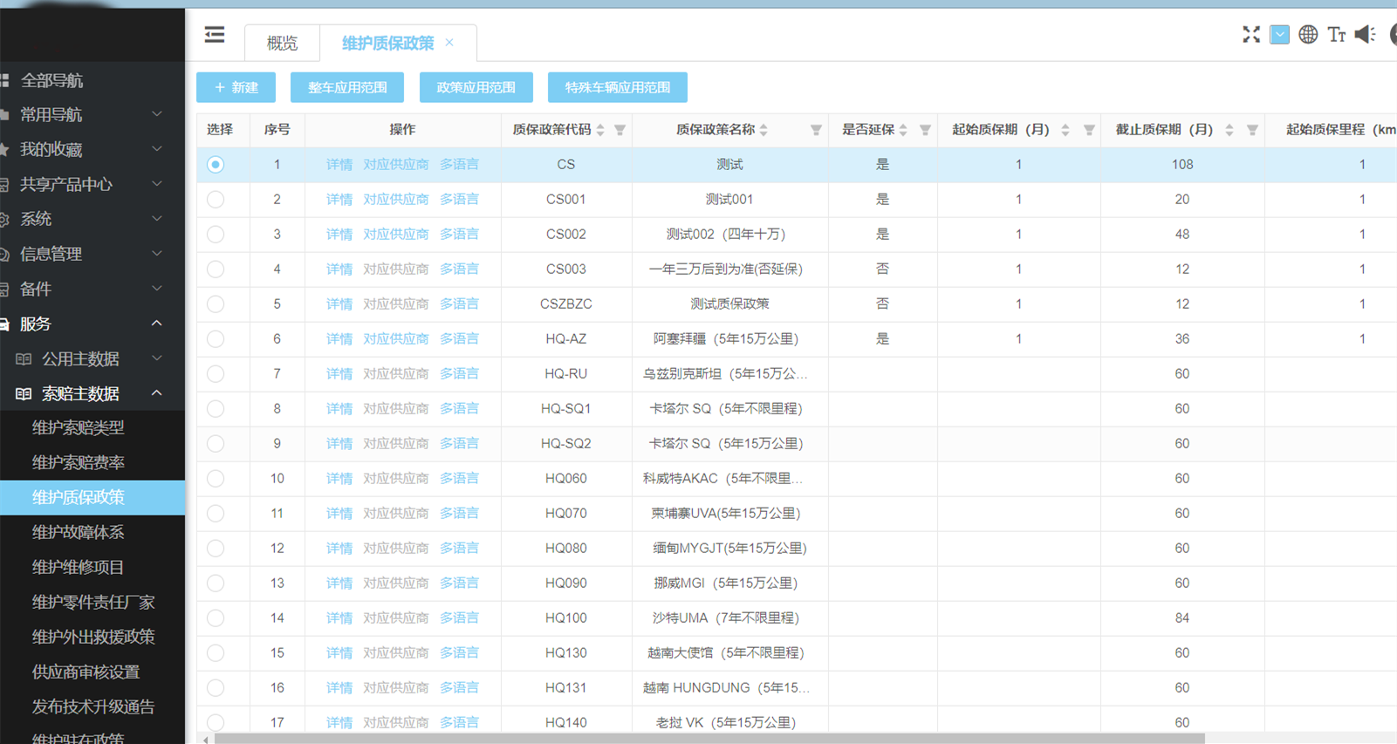Viewport: 1397px width, 744px height.
Task: Open 详情 link for row HQ130
Action: click(339, 652)
